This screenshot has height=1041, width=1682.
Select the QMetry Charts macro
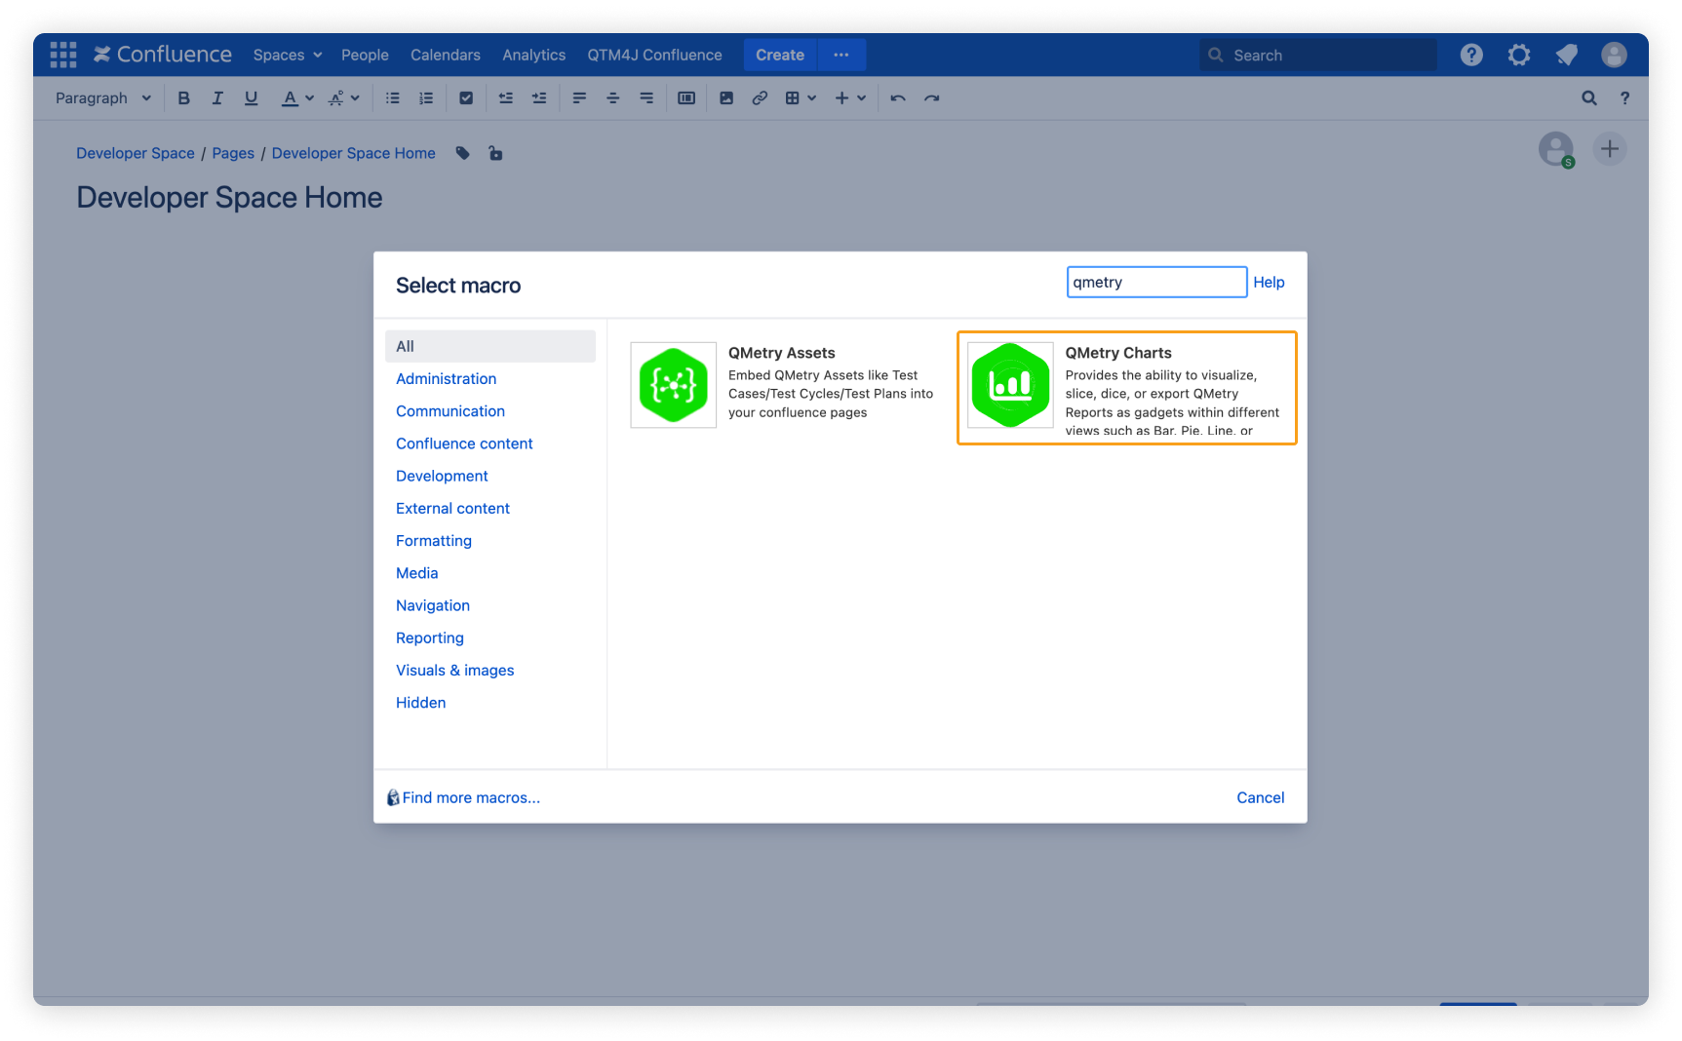1127,388
